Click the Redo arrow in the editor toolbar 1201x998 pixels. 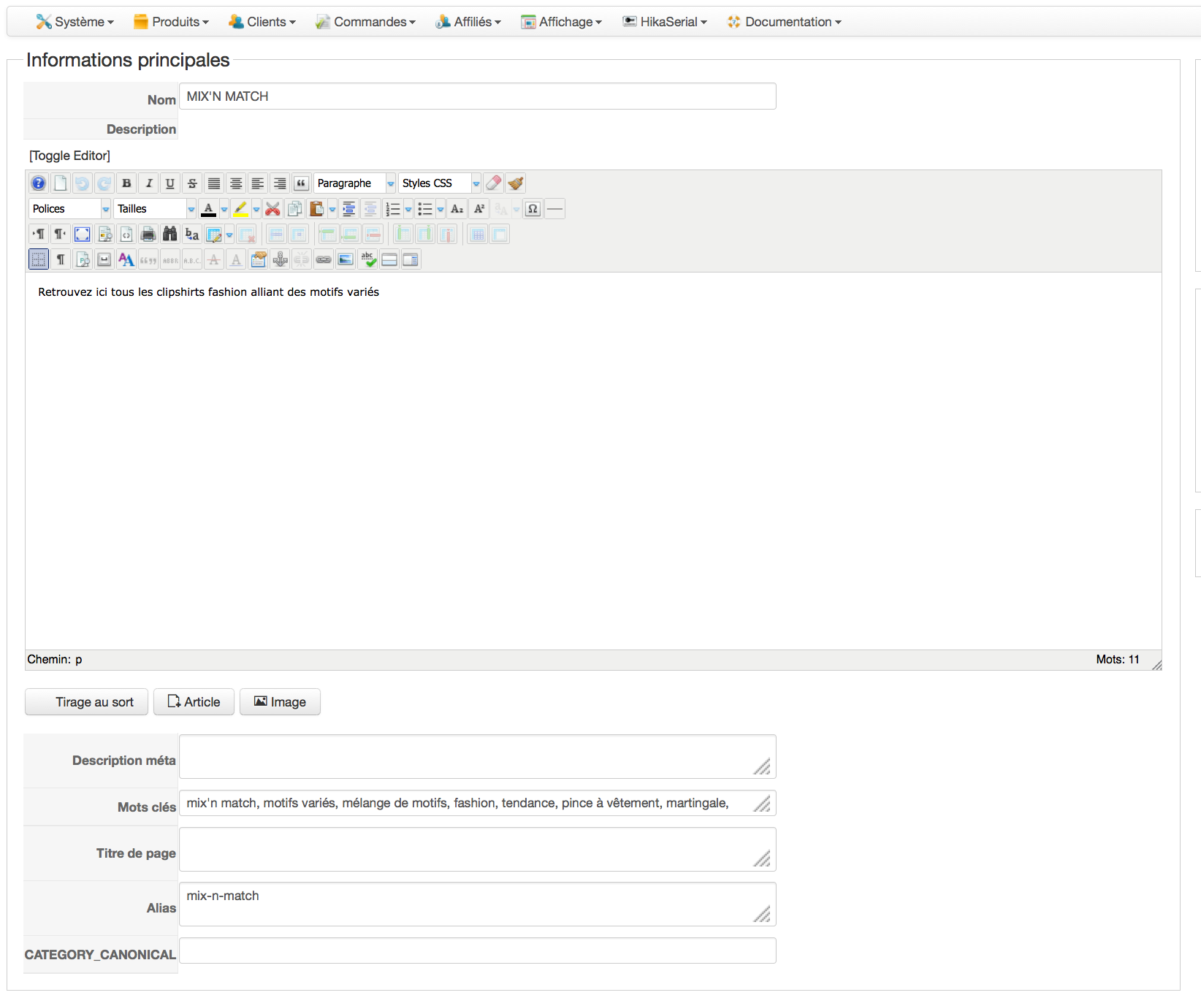point(104,183)
